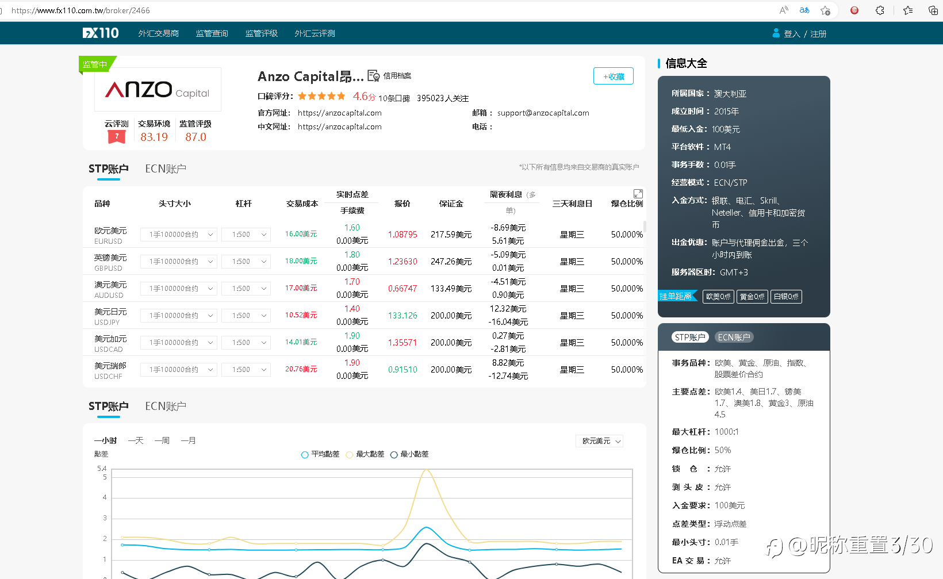Click the green 监管中 status ribbon

pos(97,64)
